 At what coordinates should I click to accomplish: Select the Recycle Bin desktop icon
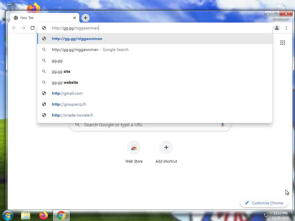point(11,7)
